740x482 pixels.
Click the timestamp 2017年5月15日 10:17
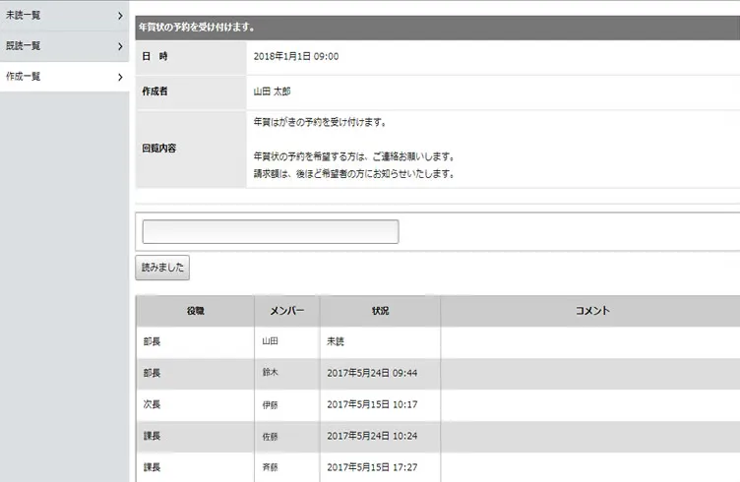372,404
